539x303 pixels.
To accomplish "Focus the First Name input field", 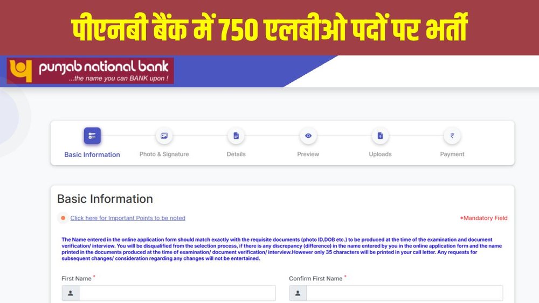I will [177, 293].
